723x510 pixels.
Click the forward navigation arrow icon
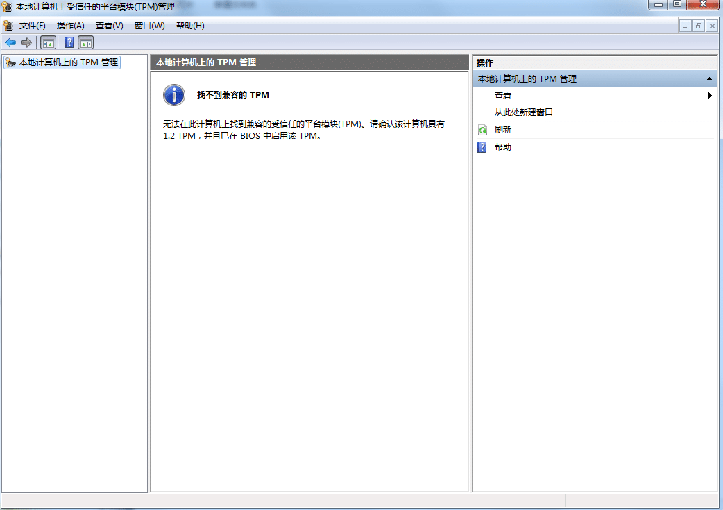coord(25,42)
